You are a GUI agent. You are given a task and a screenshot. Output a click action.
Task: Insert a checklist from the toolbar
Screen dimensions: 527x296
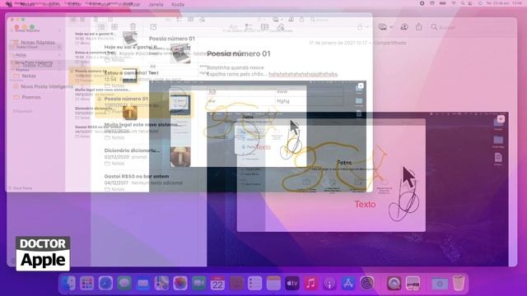pos(249,27)
